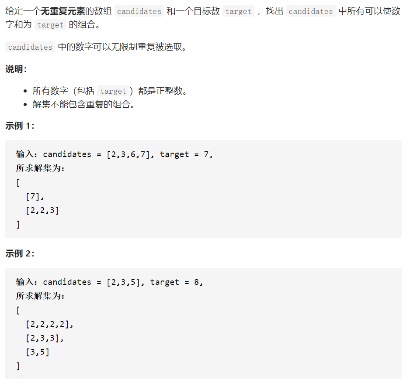Click target inside the 所有数字 bullet

[113, 91]
